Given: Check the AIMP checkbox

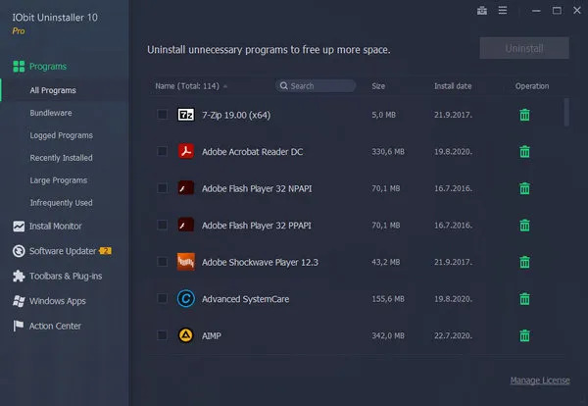Looking at the screenshot, I should [x=162, y=335].
